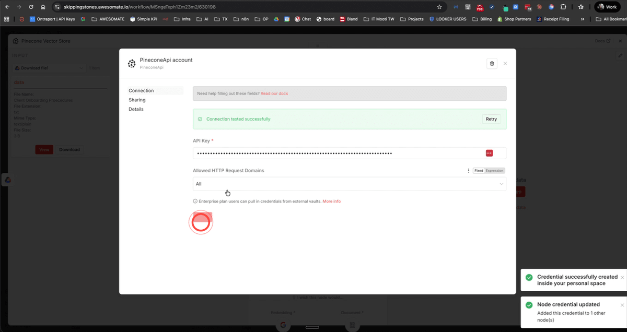Click the pencil edit icon in background panel

(620, 55)
